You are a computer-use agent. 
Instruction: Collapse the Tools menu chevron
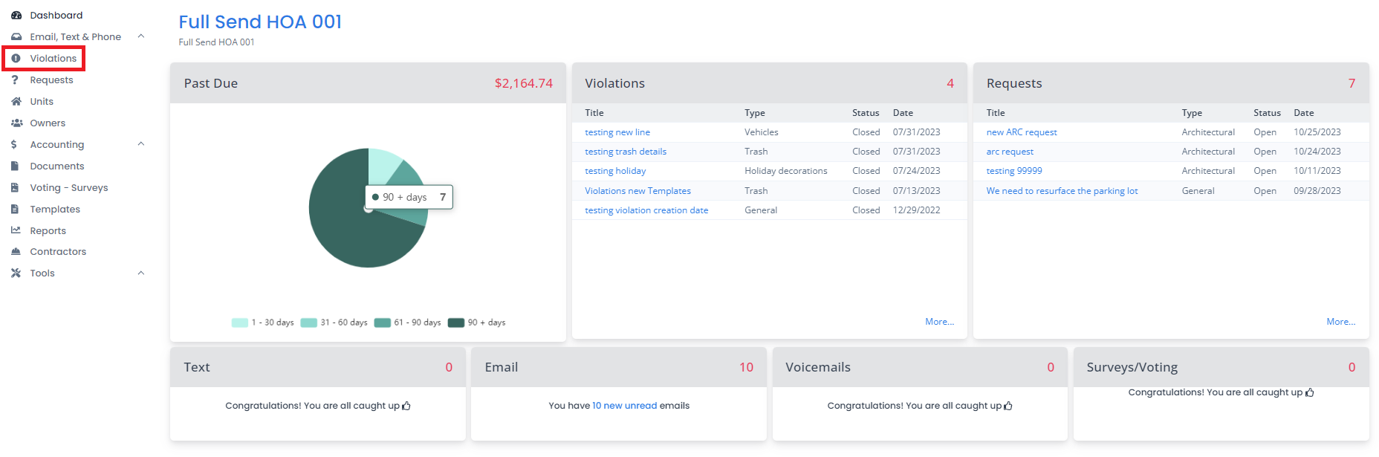[141, 273]
